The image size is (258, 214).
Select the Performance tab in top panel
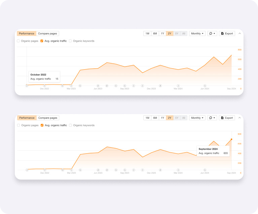[27, 33]
